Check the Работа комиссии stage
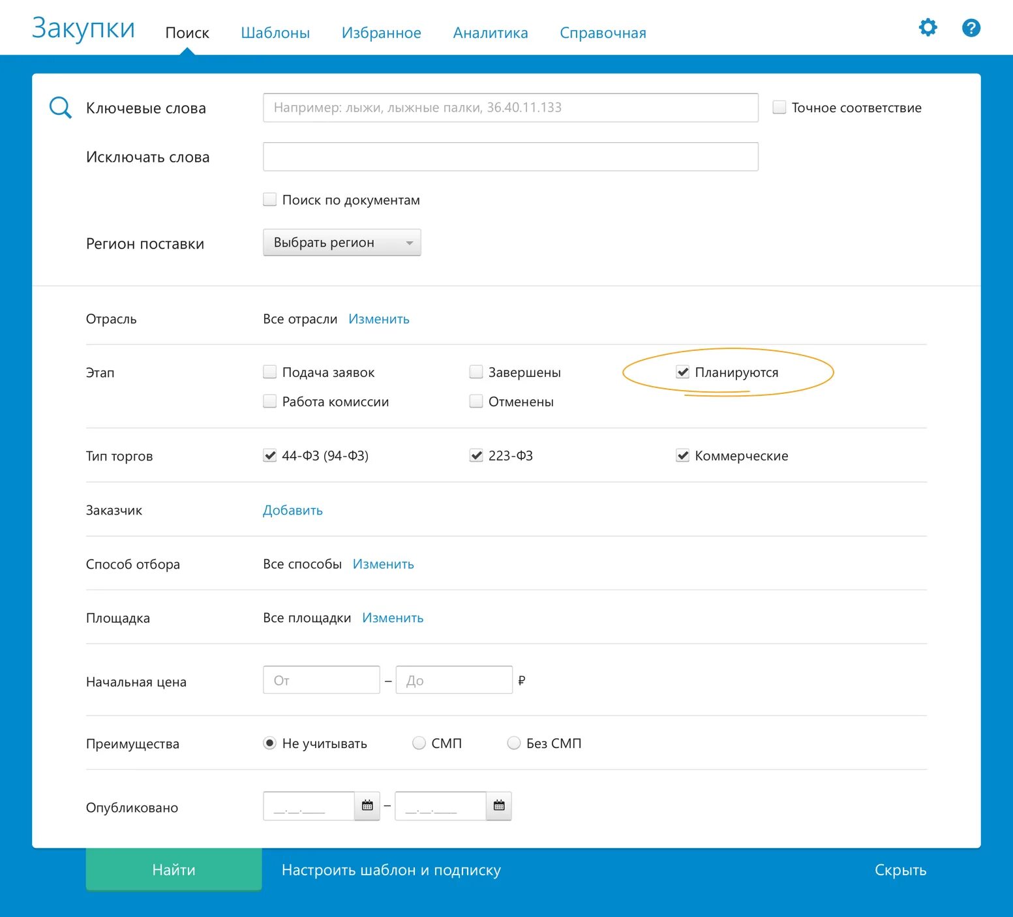1013x917 pixels. point(269,401)
